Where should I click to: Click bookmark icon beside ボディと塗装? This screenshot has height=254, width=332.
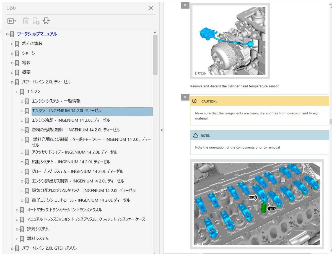click(17, 44)
